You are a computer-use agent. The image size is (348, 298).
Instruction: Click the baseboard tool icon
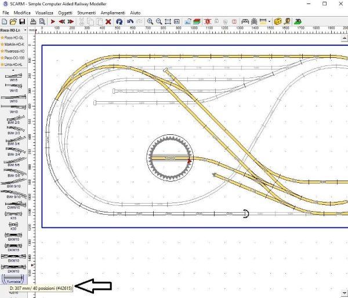263,21
